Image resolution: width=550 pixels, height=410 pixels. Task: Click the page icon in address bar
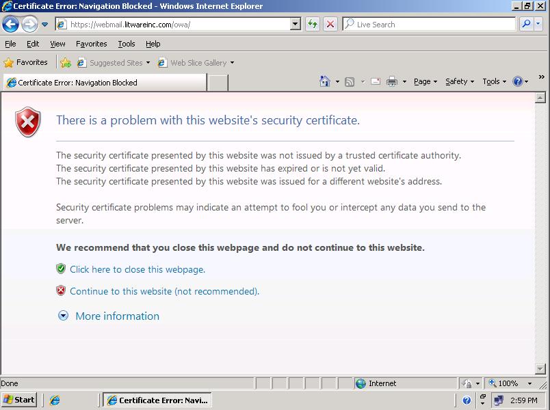(62, 25)
